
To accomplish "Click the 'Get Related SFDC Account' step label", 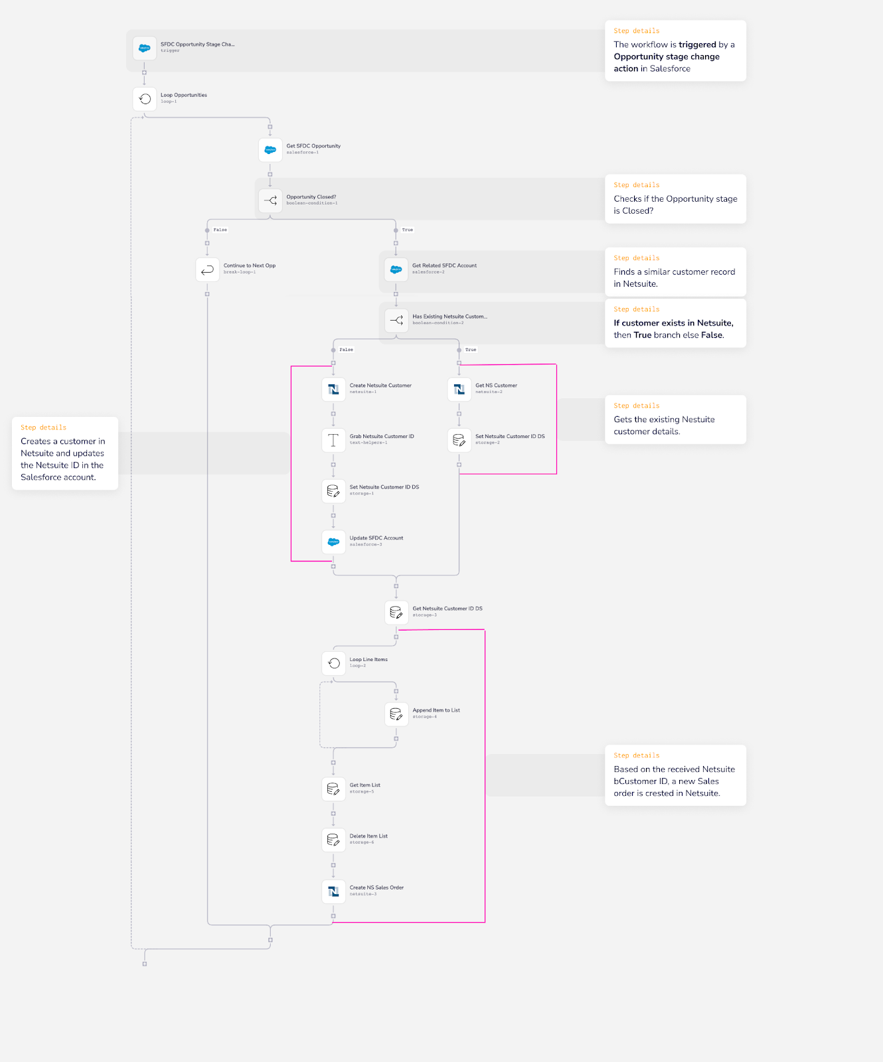I will pyautogui.click(x=445, y=265).
